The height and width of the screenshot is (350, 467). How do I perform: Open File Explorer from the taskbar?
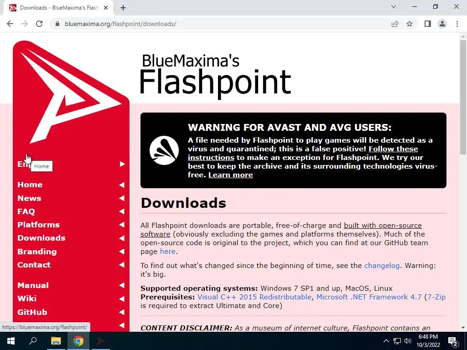(56, 341)
